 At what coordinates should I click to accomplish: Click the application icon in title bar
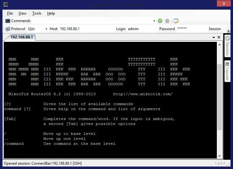[x=6, y=4]
